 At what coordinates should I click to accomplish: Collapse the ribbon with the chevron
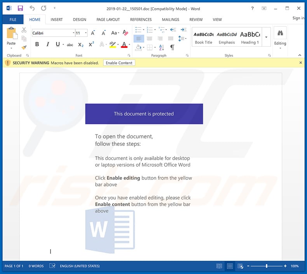pyautogui.click(x=300, y=56)
